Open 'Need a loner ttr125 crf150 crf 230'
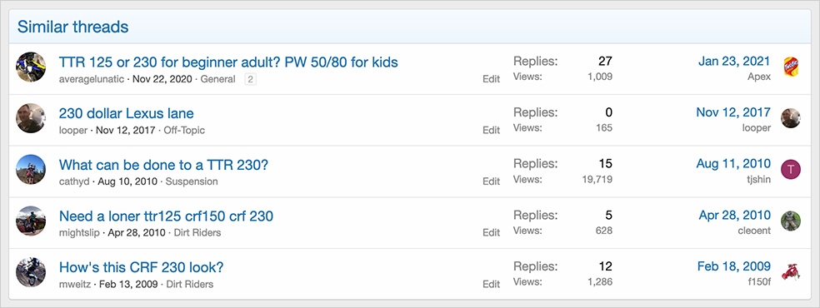This screenshot has width=820, height=308. 167,216
